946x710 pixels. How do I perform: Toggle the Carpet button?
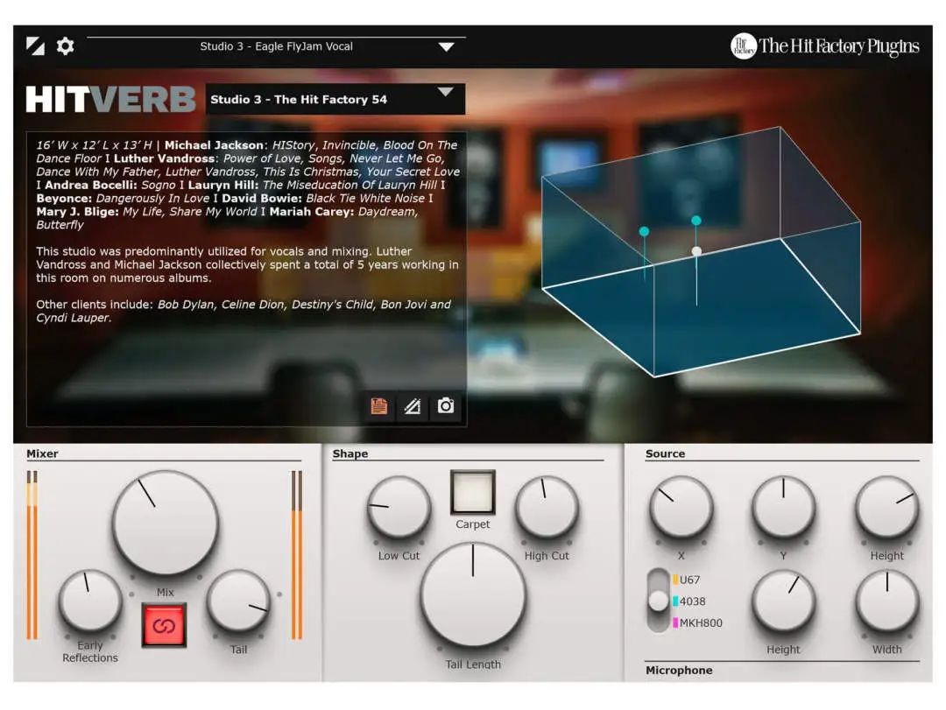(x=473, y=492)
